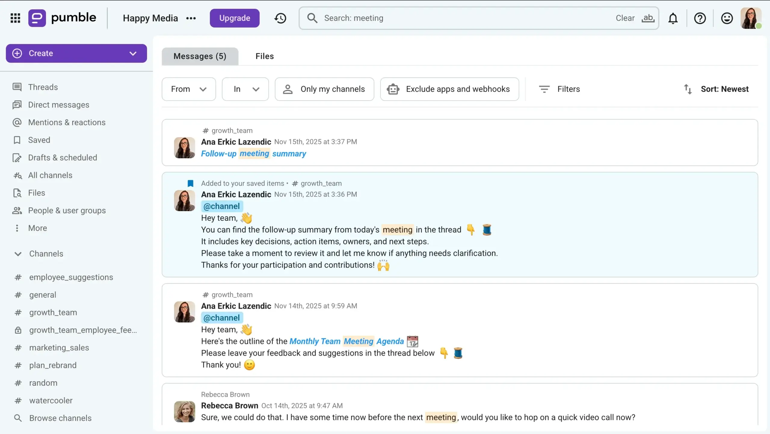Switch to the Files tab
Image resolution: width=770 pixels, height=434 pixels.
264,56
